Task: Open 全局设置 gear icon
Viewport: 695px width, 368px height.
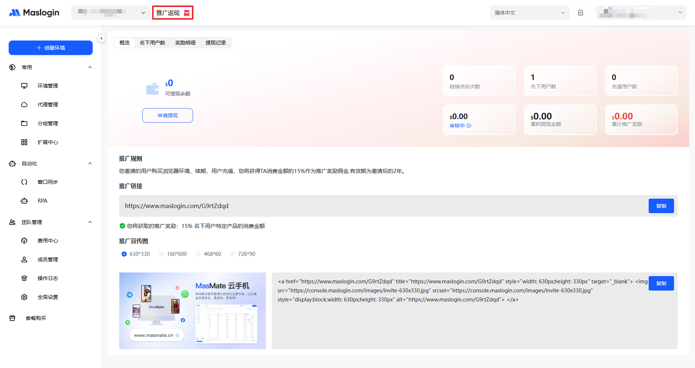Action: 24,297
